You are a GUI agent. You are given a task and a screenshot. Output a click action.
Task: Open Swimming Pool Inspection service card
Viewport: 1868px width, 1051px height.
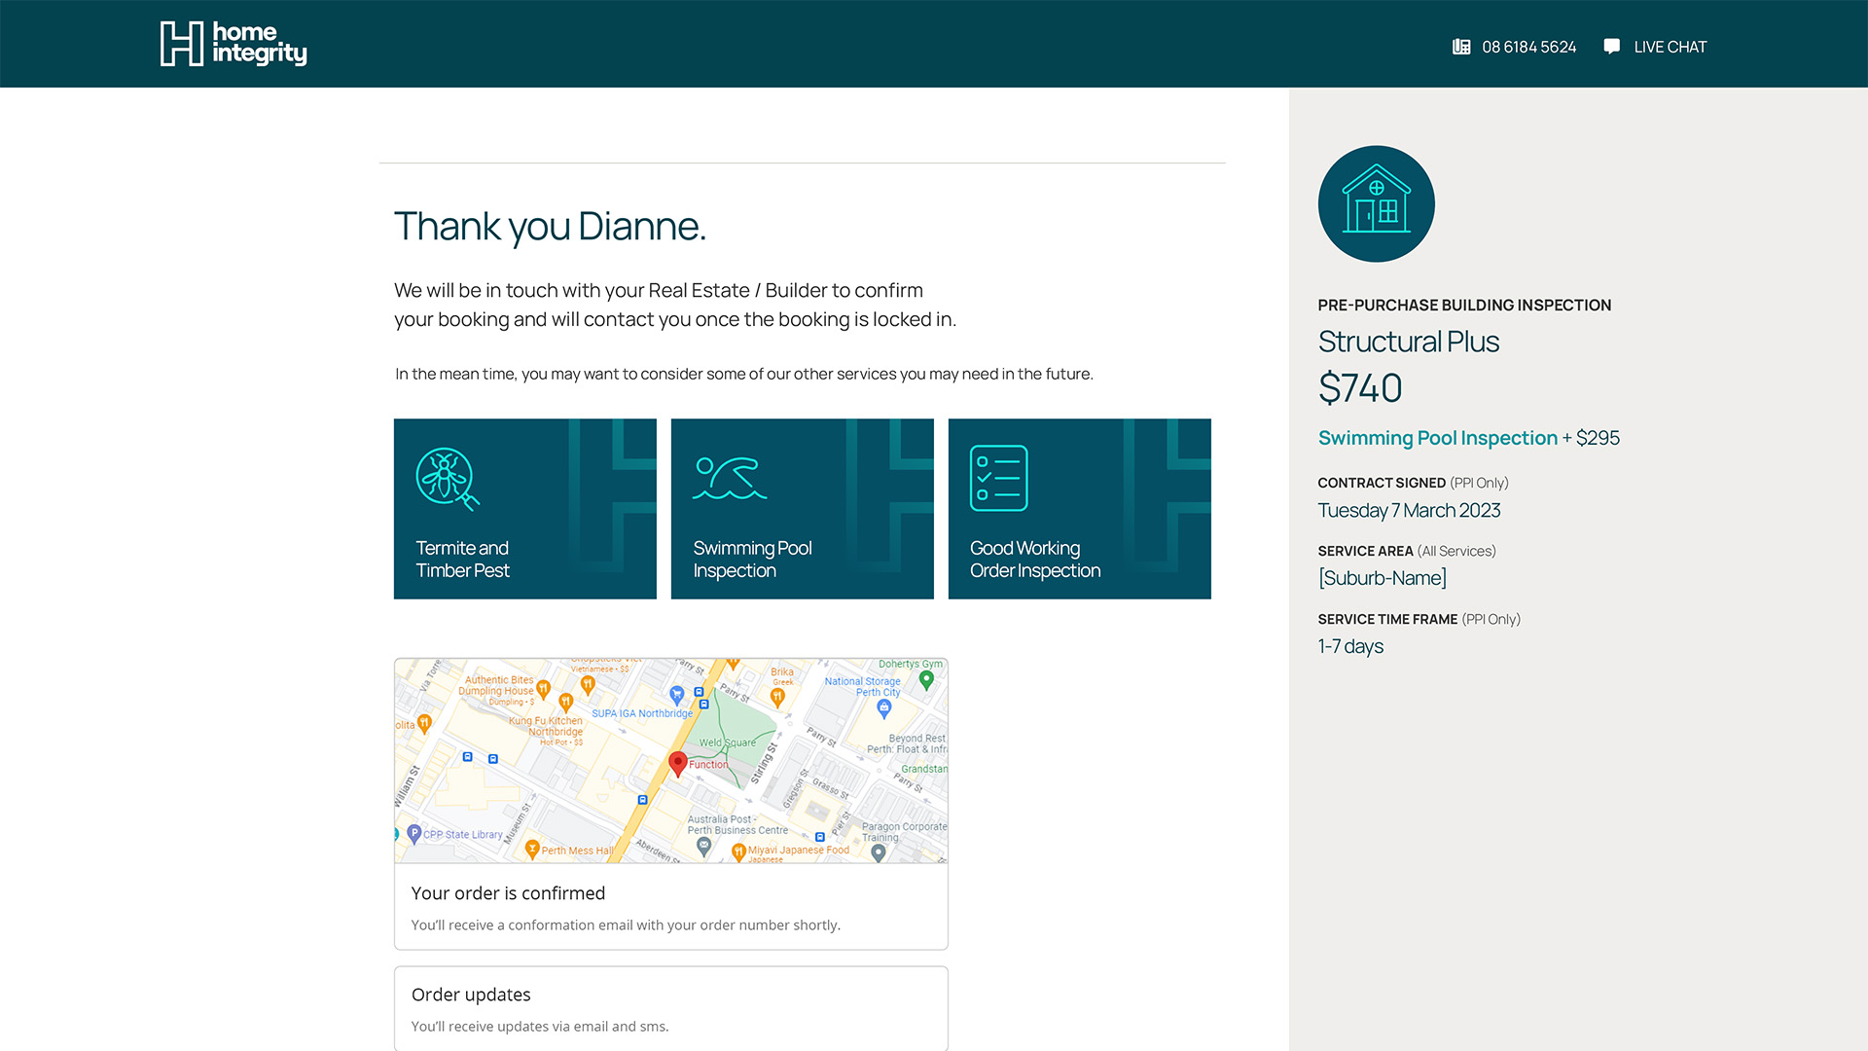point(803,509)
